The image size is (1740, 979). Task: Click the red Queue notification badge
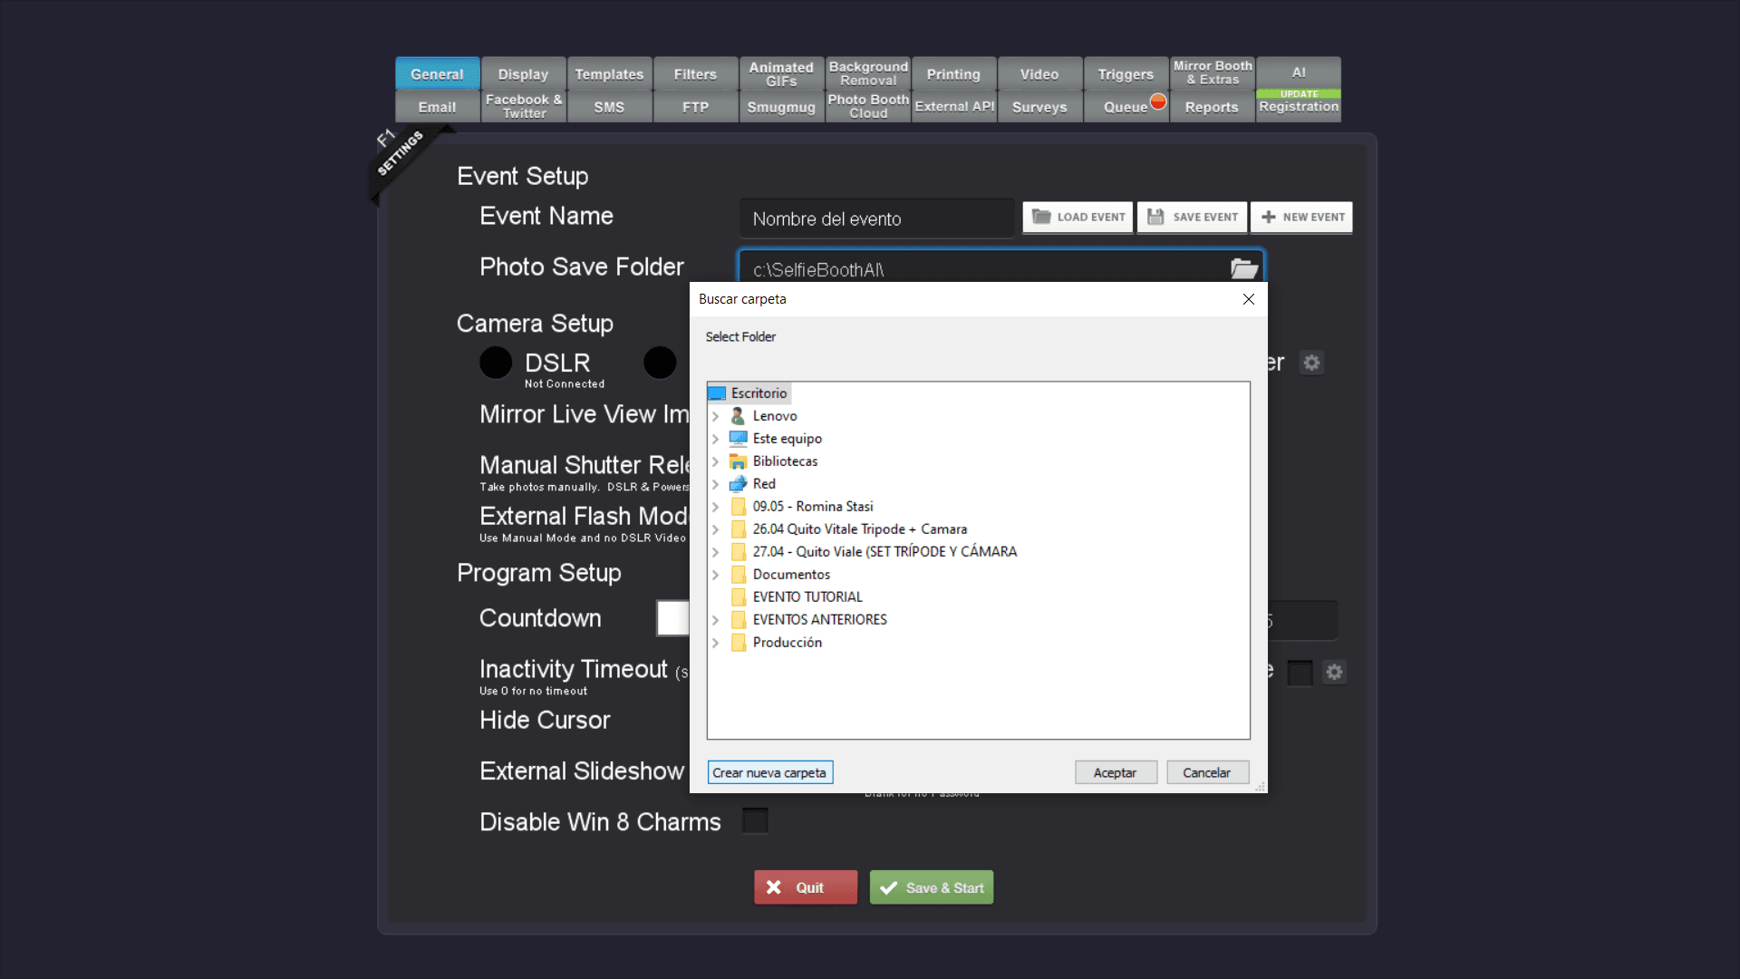point(1158,101)
